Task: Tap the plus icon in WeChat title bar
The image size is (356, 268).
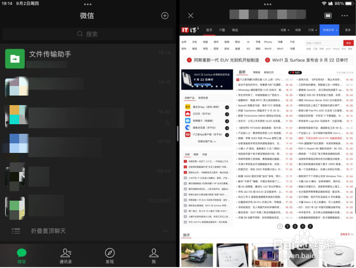Action: (x=164, y=15)
